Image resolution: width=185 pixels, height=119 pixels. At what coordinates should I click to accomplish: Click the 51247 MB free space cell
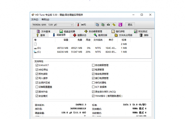tap(77, 52)
